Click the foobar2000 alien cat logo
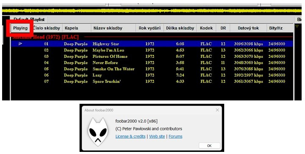This screenshot has height=154, width=305. click(98, 132)
